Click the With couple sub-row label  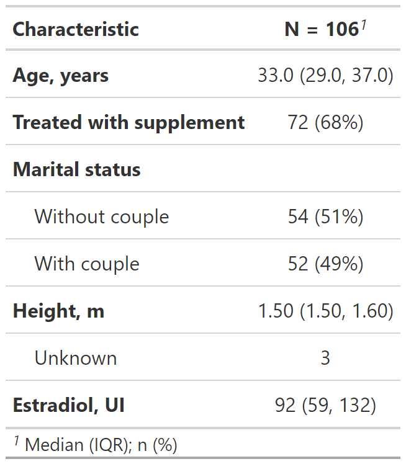tap(87, 264)
